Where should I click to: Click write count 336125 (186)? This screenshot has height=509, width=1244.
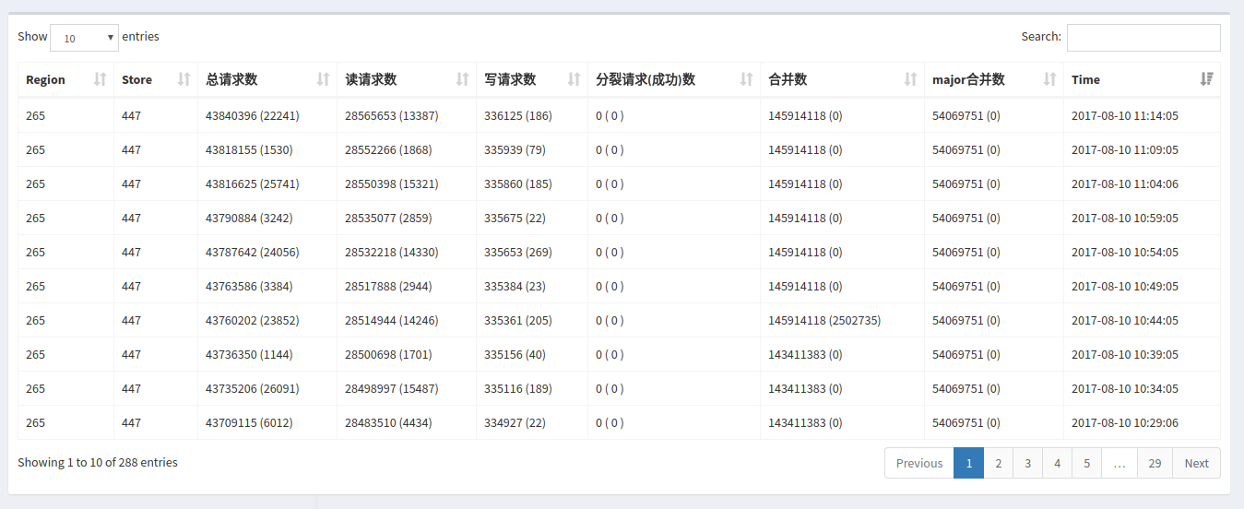point(518,115)
